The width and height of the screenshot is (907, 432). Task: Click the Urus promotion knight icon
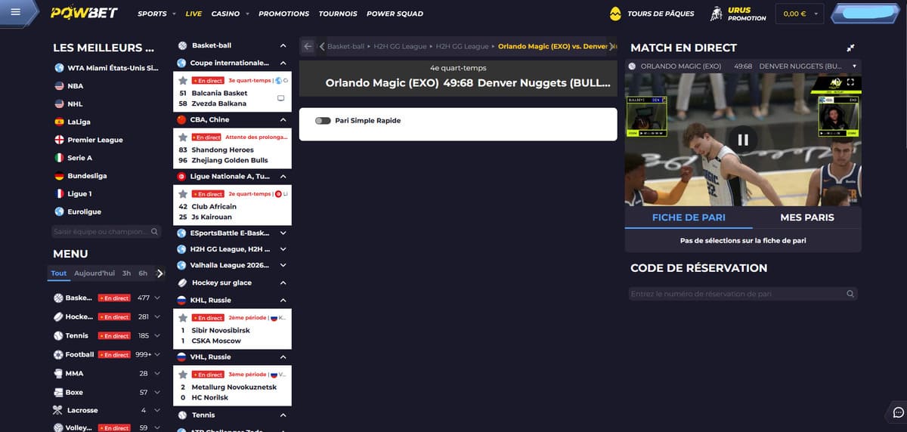click(716, 14)
